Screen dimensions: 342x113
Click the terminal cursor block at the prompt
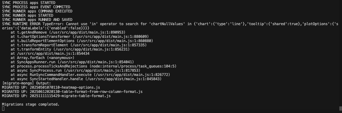pos(3,109)
